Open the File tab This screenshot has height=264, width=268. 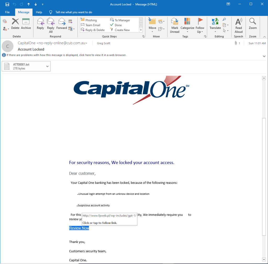click(x=7, y=12)
